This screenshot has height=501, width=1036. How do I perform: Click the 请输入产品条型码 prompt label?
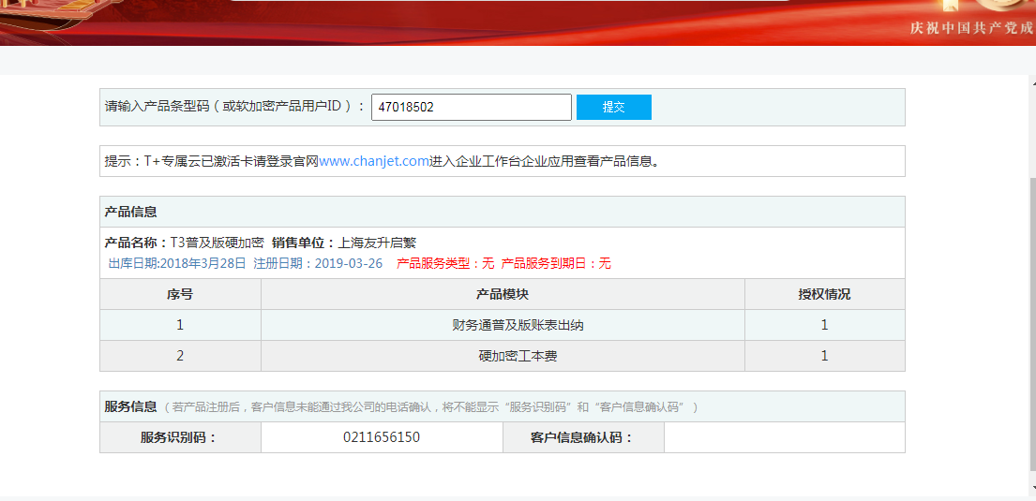point(234,106)
